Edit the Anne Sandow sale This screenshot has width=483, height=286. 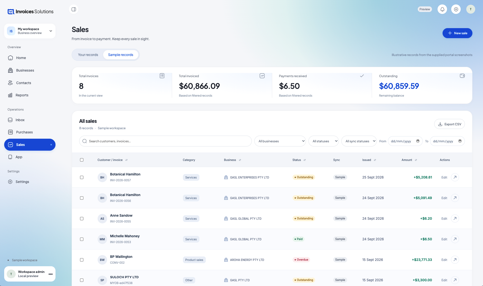point(444,219)
